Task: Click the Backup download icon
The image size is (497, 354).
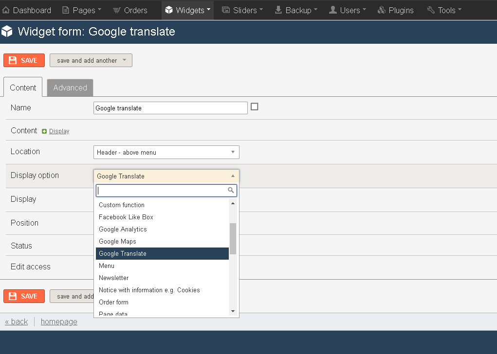Action: [x=278, y=10]
